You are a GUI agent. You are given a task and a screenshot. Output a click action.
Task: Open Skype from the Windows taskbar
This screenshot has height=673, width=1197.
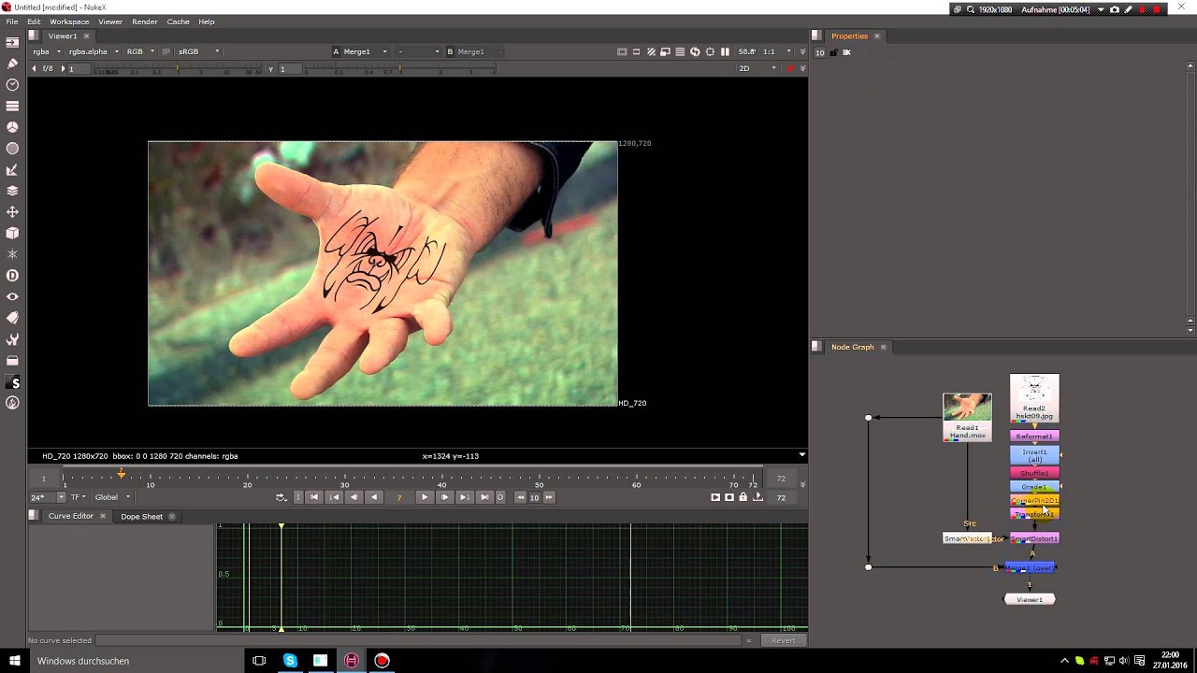[290, 661]
